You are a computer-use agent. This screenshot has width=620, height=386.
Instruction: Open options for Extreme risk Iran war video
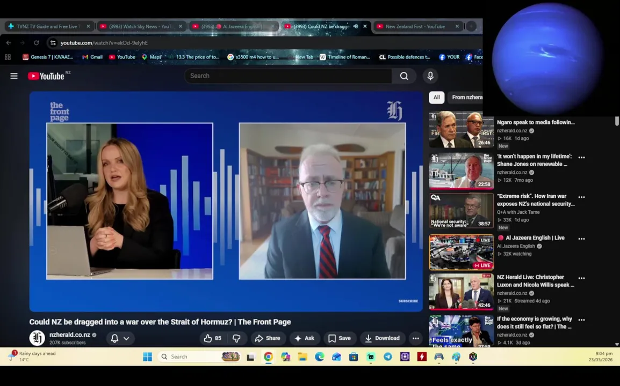(x=582, y=197)
